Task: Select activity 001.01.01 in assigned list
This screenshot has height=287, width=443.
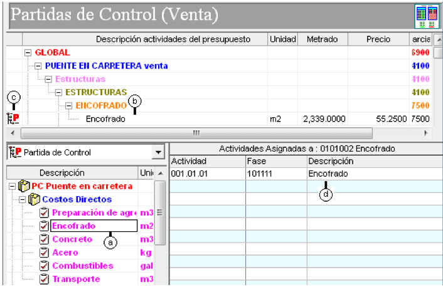Action: click(189, 174)
